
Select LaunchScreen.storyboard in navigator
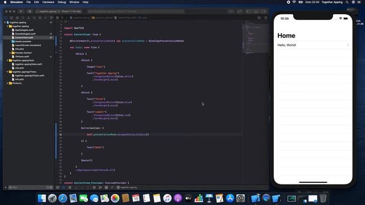(x=28, y=45)
